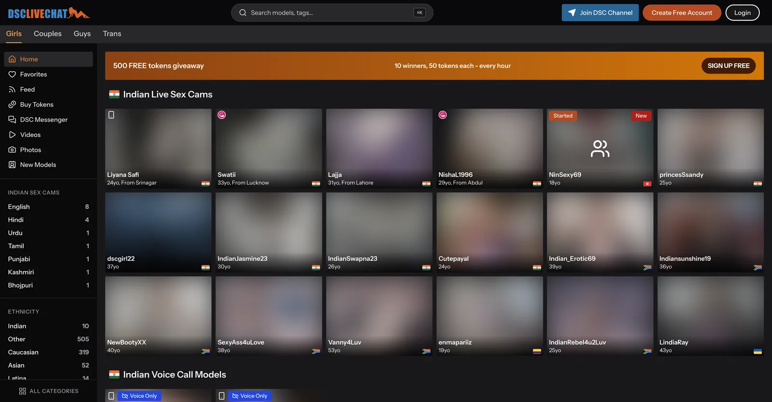The height and width of the screenshot is (402, 772).
Task: Open Home in the sidebar
Action: point(49,59)
